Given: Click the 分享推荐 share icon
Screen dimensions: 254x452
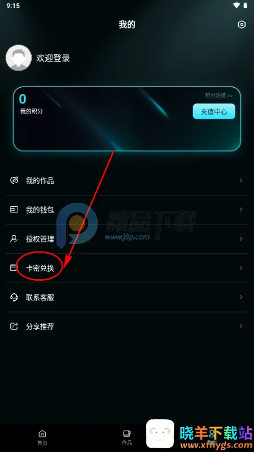Looking at the screenshot, I should pyautogui.click(x=14, y=327).
